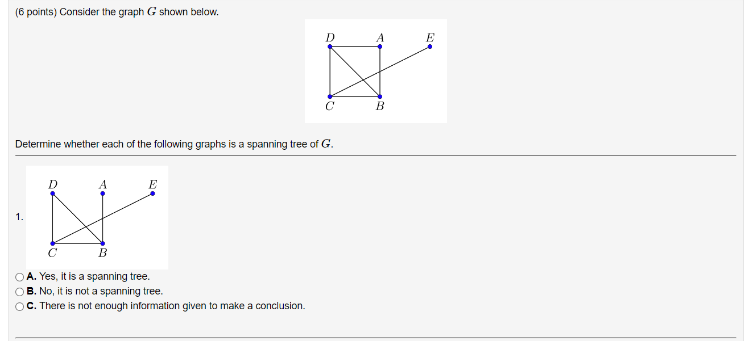Click the image of graph G

pos(376,70)
